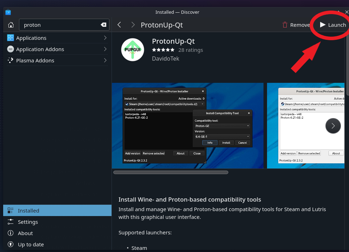This screenshot has height=252, width=349.
Task: Open Settings in sidebar
Action: tap(57, 222)
